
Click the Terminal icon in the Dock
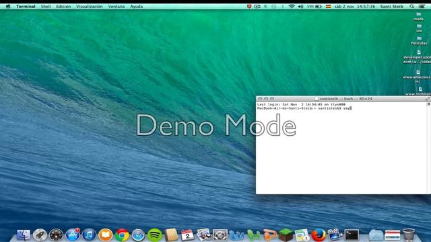point(352,235)
